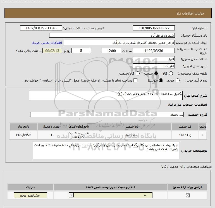The height and width of the screenshot is (208, 215).
Task: Click the city field نظر آباد
Action: tap(154, 66)
